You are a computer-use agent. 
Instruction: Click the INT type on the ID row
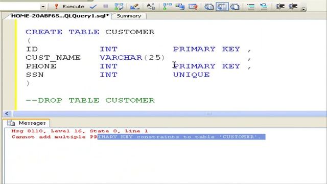coord(108,49)
